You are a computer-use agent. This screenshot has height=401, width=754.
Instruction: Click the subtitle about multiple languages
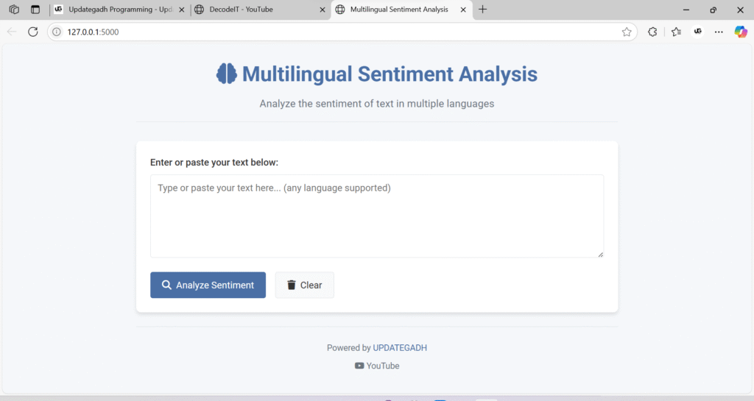[x=377, y=104]
